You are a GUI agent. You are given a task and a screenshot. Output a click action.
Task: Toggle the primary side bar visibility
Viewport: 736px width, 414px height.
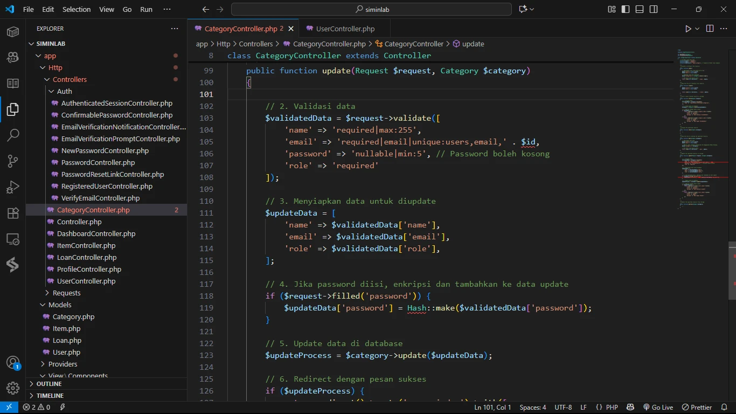[x=626, y=9]
